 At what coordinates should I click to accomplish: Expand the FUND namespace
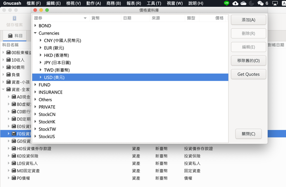(35, 85)
